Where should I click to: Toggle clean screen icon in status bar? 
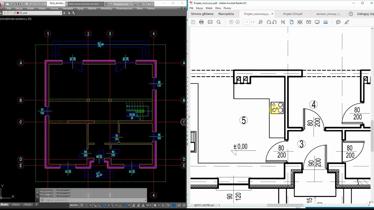(179, 205)
